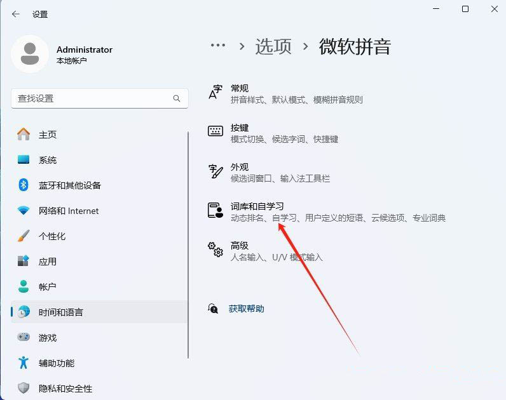This screenshot has height=400, width=506.
Task: Click the sidebar vertical scrollbar
Action: click(188, 245)
